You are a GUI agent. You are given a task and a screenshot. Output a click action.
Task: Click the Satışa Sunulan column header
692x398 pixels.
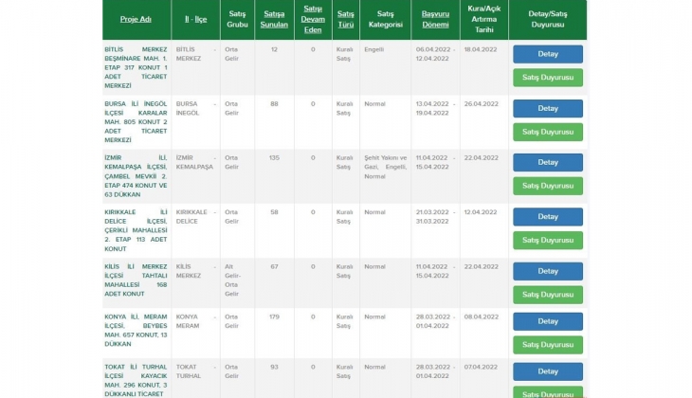(x=274, y=19)
